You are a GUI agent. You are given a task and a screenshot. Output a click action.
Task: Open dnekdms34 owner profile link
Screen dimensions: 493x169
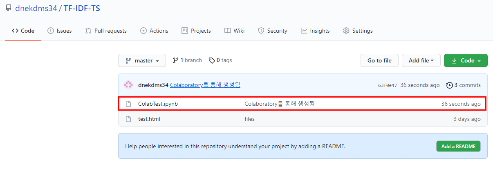36,8
